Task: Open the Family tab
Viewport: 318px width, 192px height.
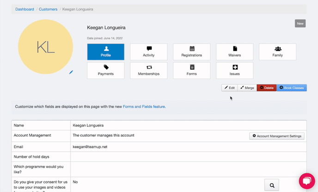Action: (x=277, y=52)
